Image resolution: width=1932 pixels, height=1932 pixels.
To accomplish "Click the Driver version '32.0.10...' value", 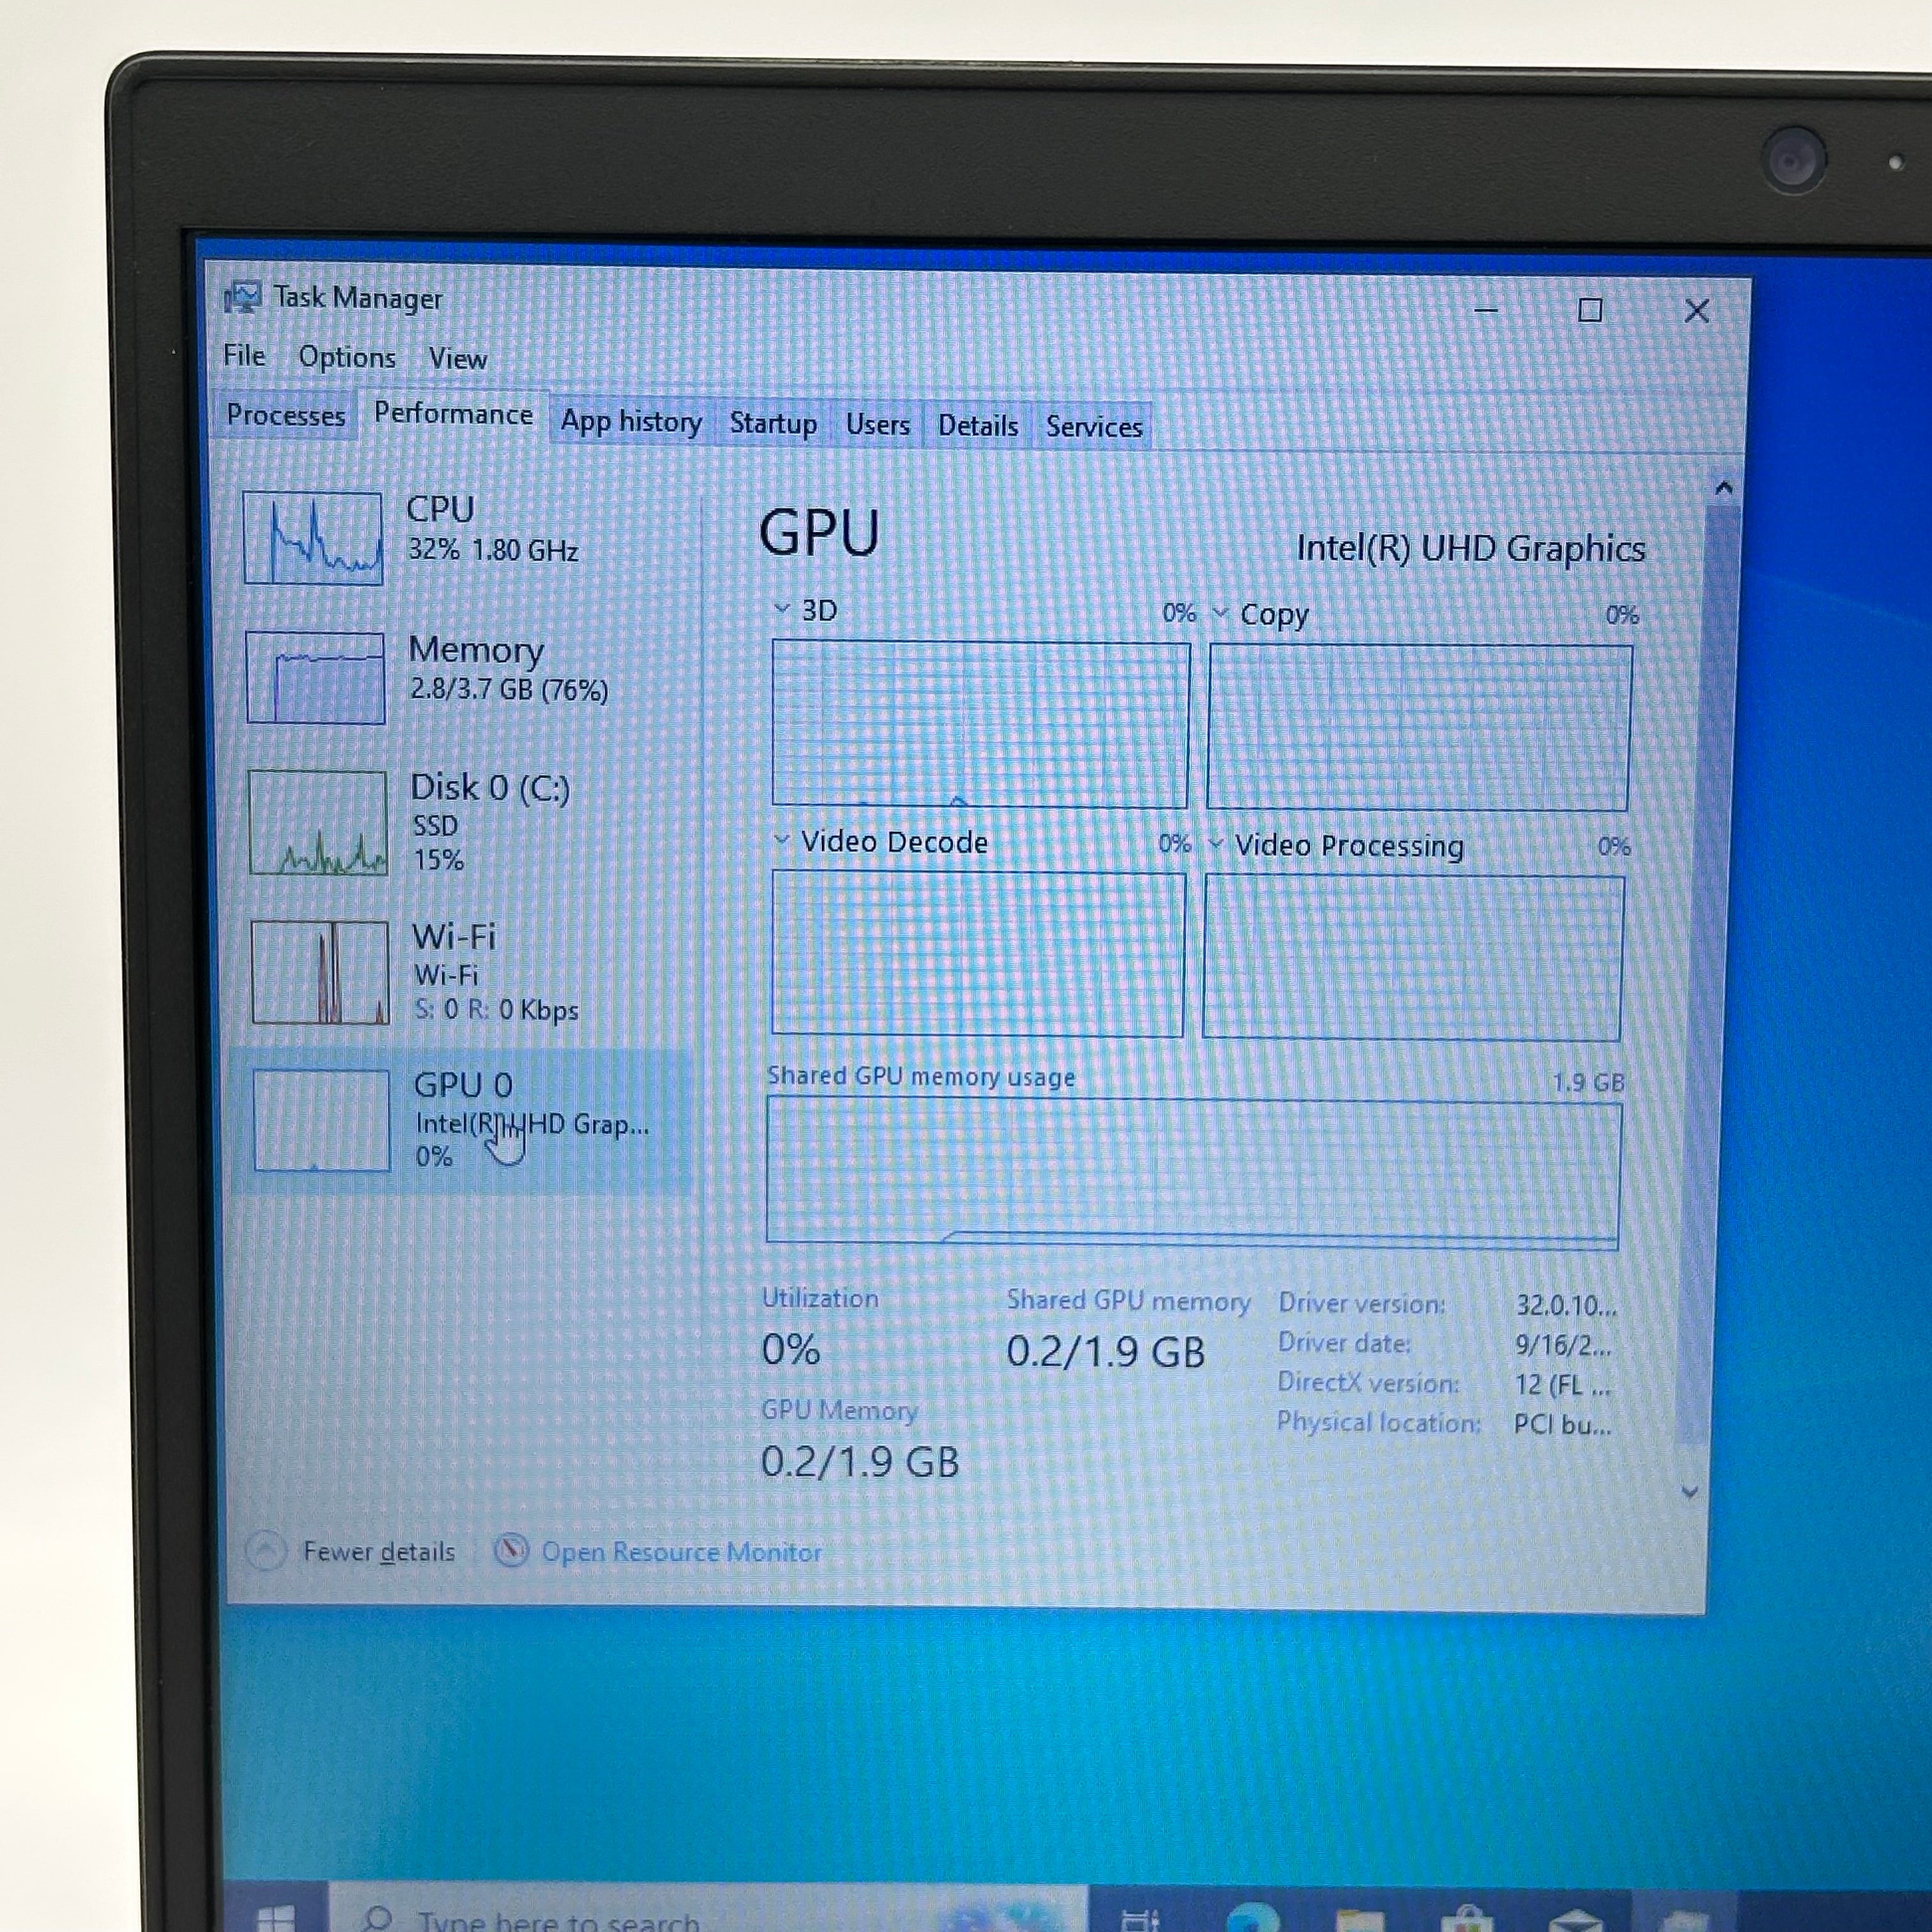I will click(1566, 1305).
